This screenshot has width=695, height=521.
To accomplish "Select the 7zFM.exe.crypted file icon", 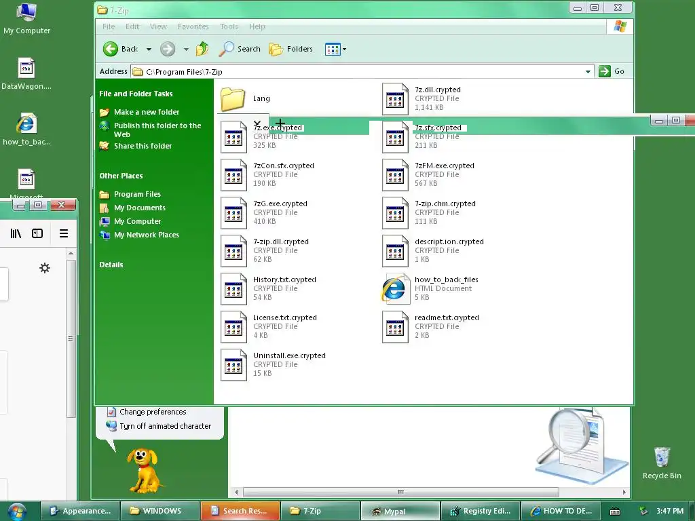I will click(395, 174).
